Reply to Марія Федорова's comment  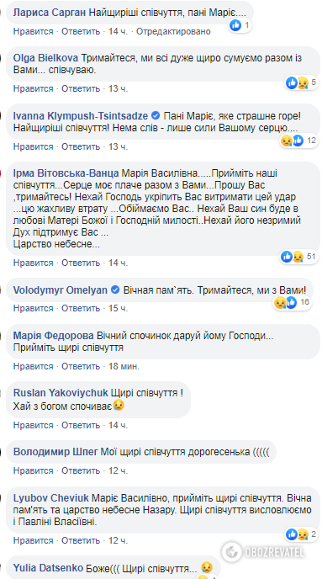(x=81, y=366)
